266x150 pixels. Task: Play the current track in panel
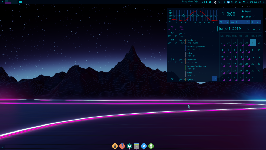click(x=207, y=2)
